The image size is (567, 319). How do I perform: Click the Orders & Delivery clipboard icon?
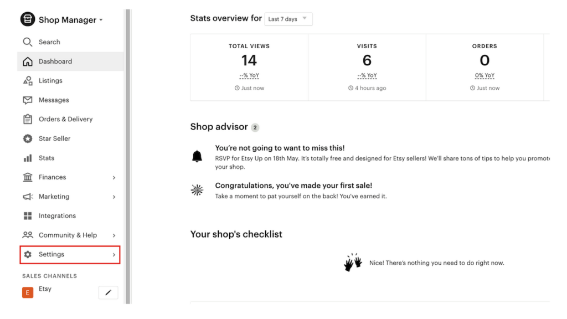click(x=27, y=119)
